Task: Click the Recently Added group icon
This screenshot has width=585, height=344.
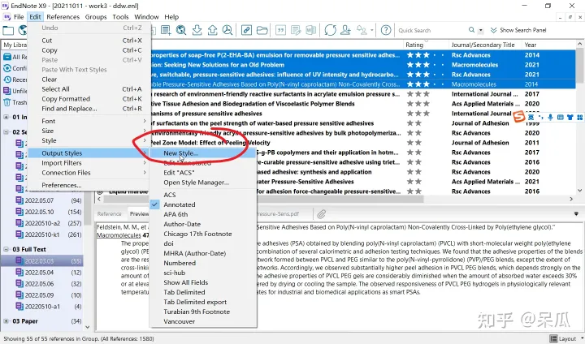Action: [6, 80]
